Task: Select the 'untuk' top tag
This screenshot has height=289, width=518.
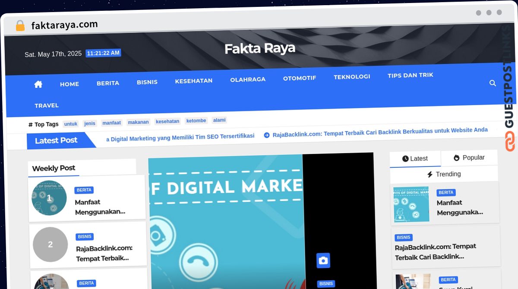Action: click(71, 124)
